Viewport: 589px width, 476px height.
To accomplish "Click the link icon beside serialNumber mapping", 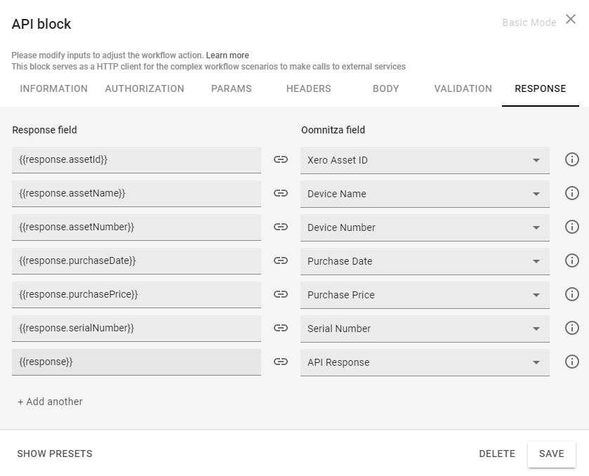I will pos(280,328).
